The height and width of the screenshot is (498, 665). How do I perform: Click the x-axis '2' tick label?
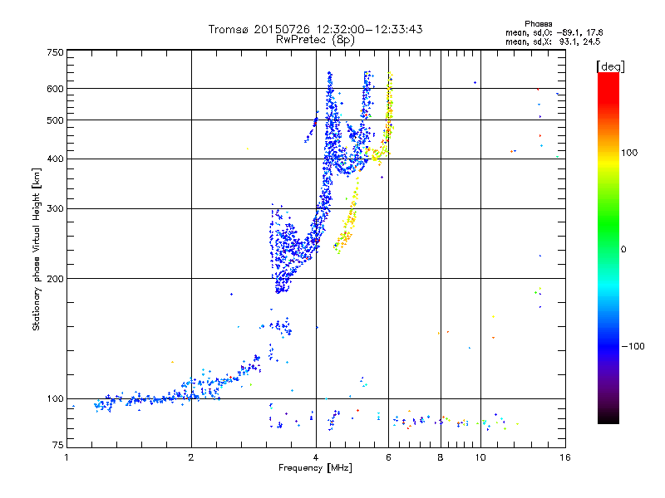(191, 457)
